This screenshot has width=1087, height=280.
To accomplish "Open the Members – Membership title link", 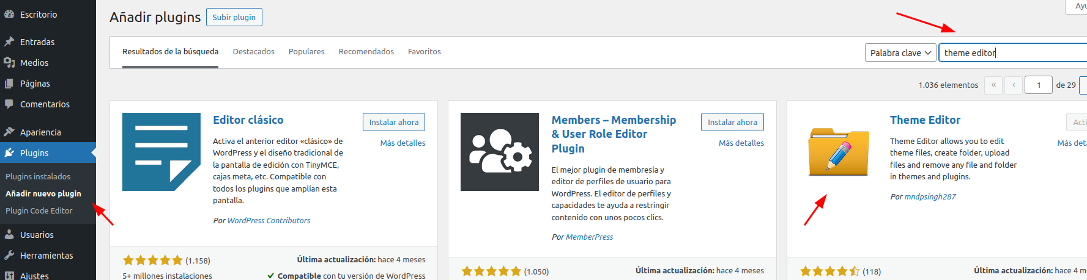I will click(614, 134).
